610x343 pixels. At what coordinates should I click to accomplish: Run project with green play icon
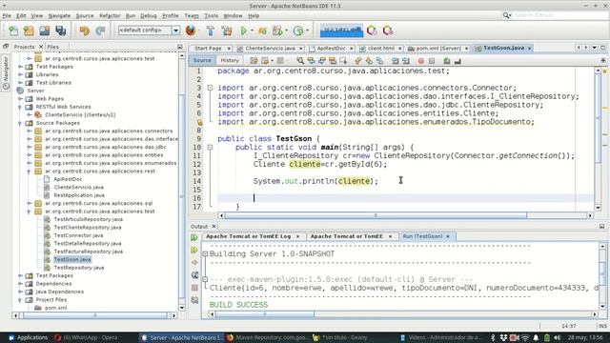click(x=244, y=30)
